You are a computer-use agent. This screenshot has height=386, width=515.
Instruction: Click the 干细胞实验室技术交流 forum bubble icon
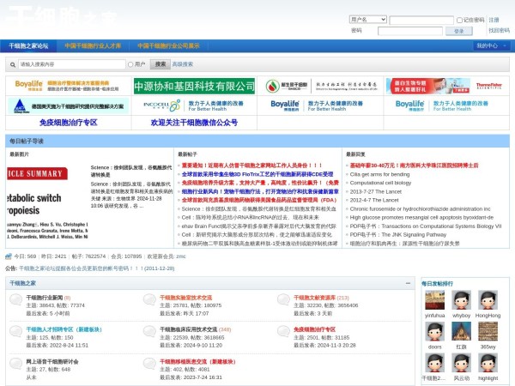point(149,300)
